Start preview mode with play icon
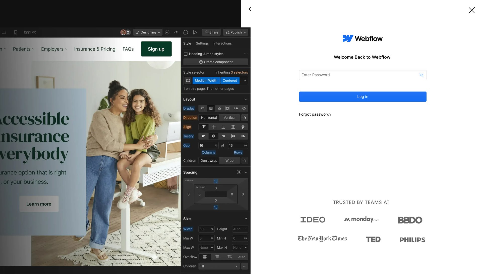This screenshot has width=482, height=274. [195, 32]
